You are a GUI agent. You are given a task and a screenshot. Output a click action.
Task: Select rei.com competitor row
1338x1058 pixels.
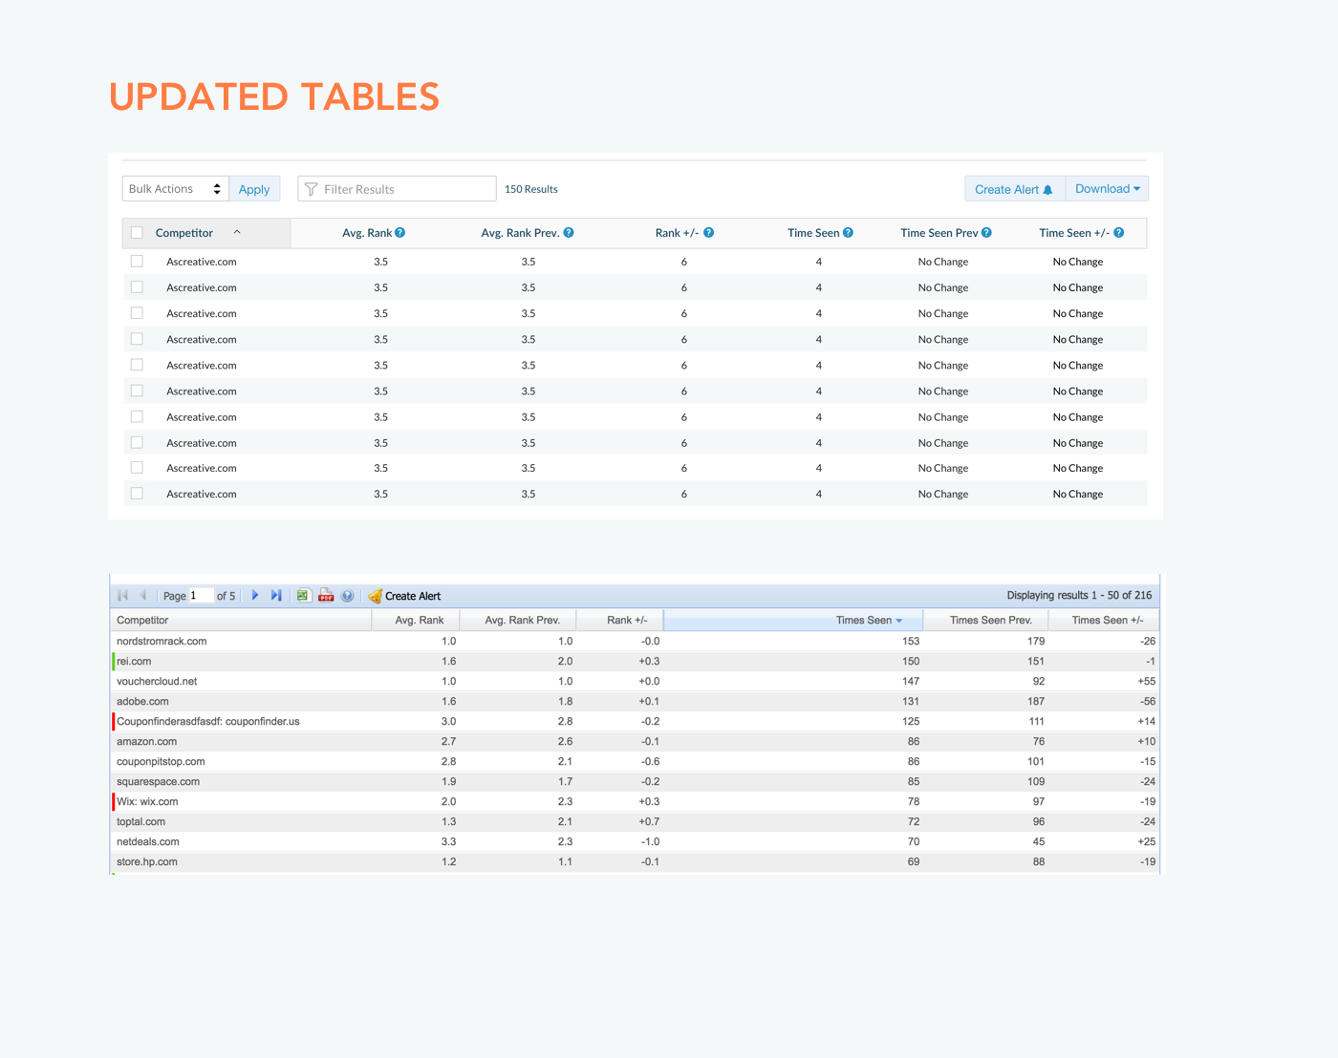[636, 661]
